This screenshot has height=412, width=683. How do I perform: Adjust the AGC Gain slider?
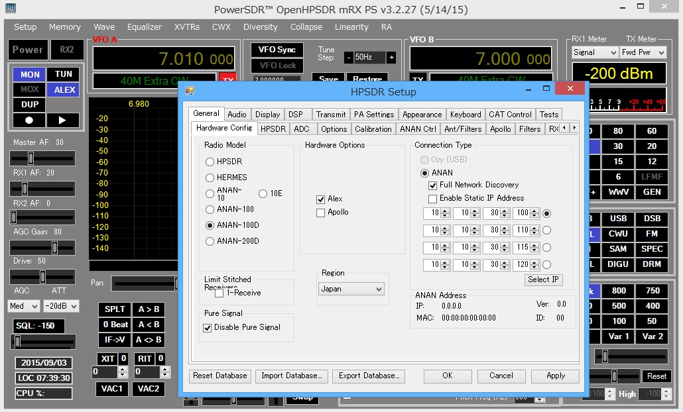[x=42, y=248]
